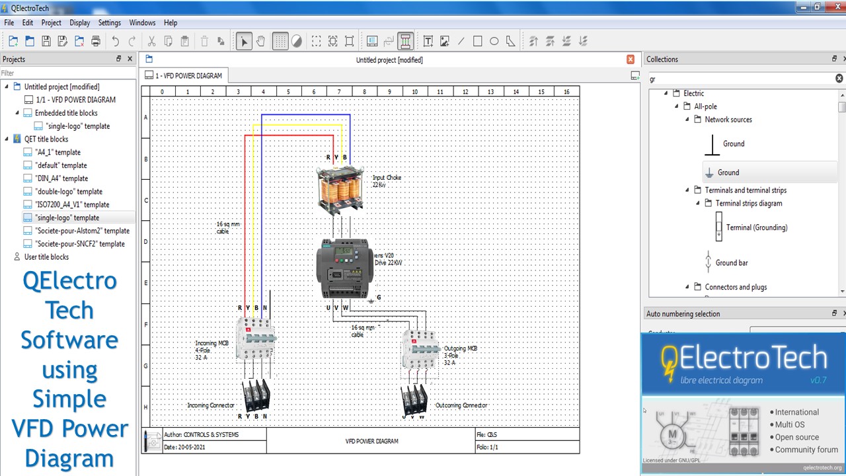Viewport: 846px width, 476px height.
Task: Click the Projects panel Filter field
Action: [x=67, y=73]
